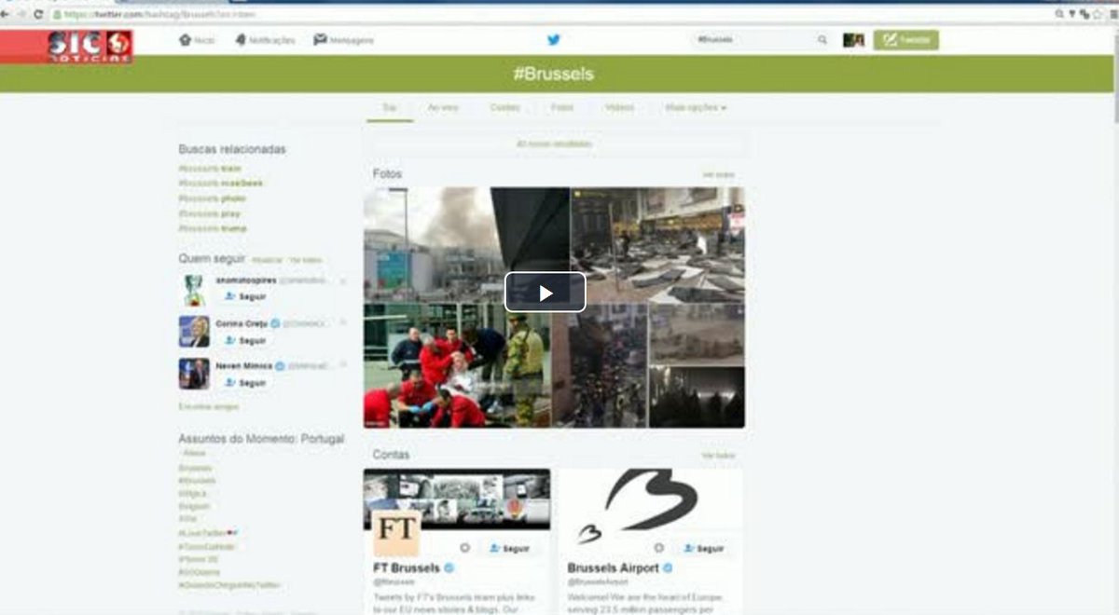The height and width of the screenshot is (615, 1119).
Task: Open the #LoveTwitter trending topic
Action: [x=209, y=533]
